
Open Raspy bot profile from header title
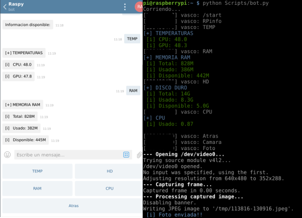[16, 5]
